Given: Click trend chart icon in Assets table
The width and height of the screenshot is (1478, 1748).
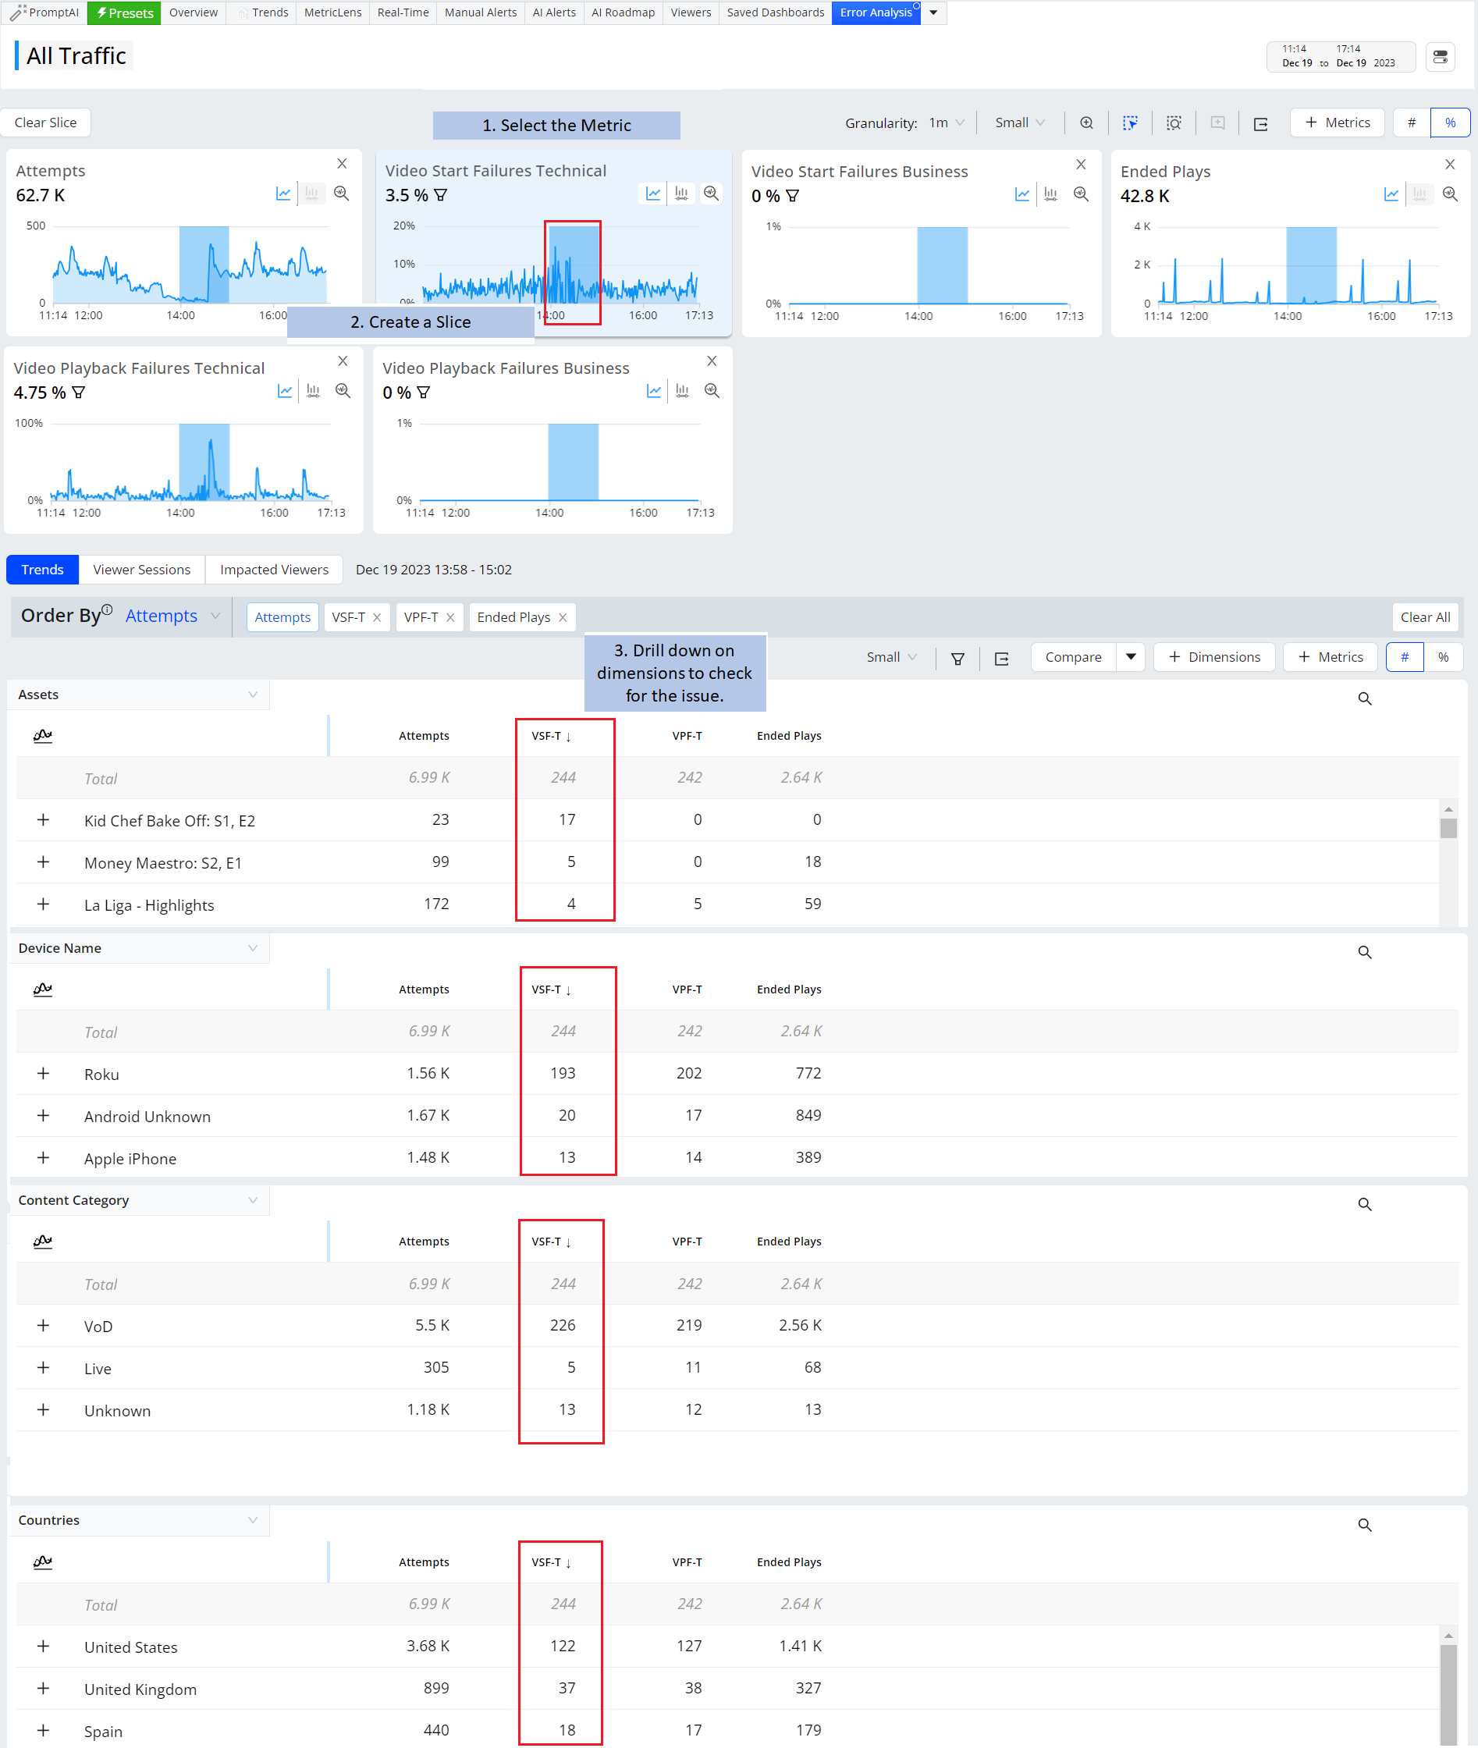Looking at the screenshot, I should 43,736.
